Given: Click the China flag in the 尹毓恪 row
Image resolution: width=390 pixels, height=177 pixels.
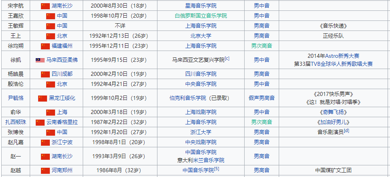Looking at the screenshot, I should (x=43, y=98).
